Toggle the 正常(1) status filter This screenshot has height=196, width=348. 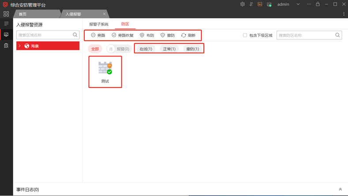[169, 49]
